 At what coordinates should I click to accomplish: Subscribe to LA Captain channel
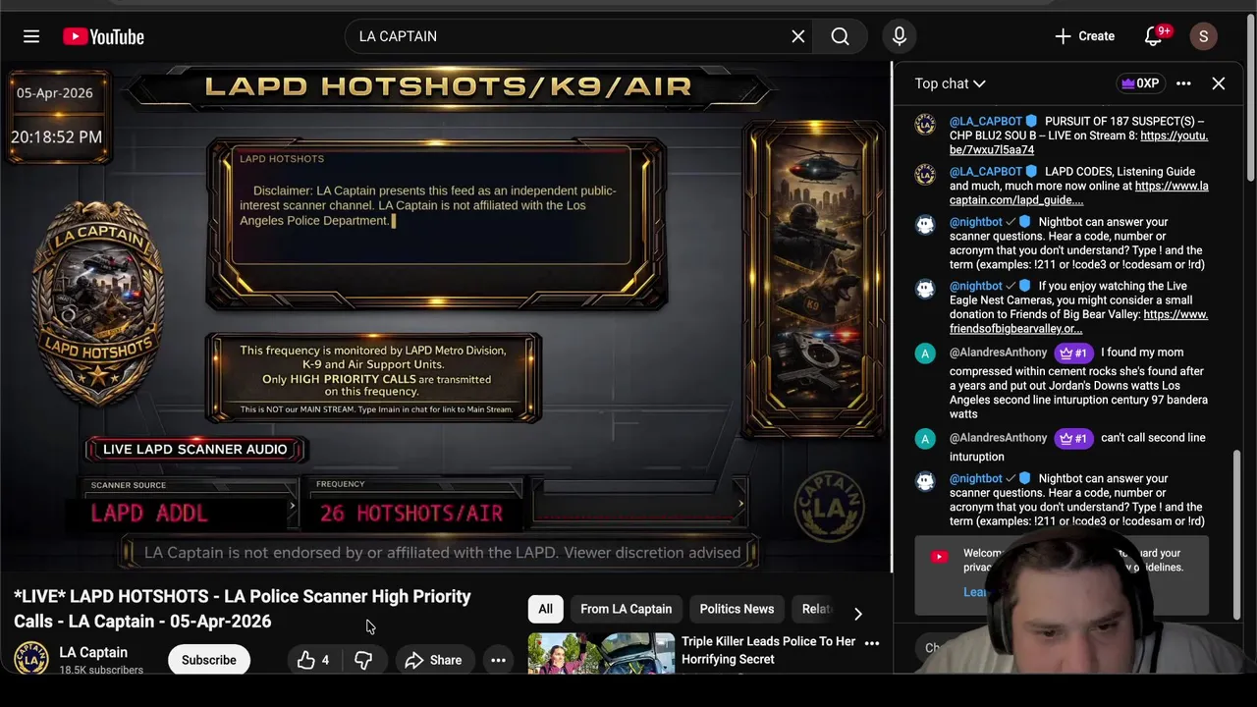tap(208, 660)
